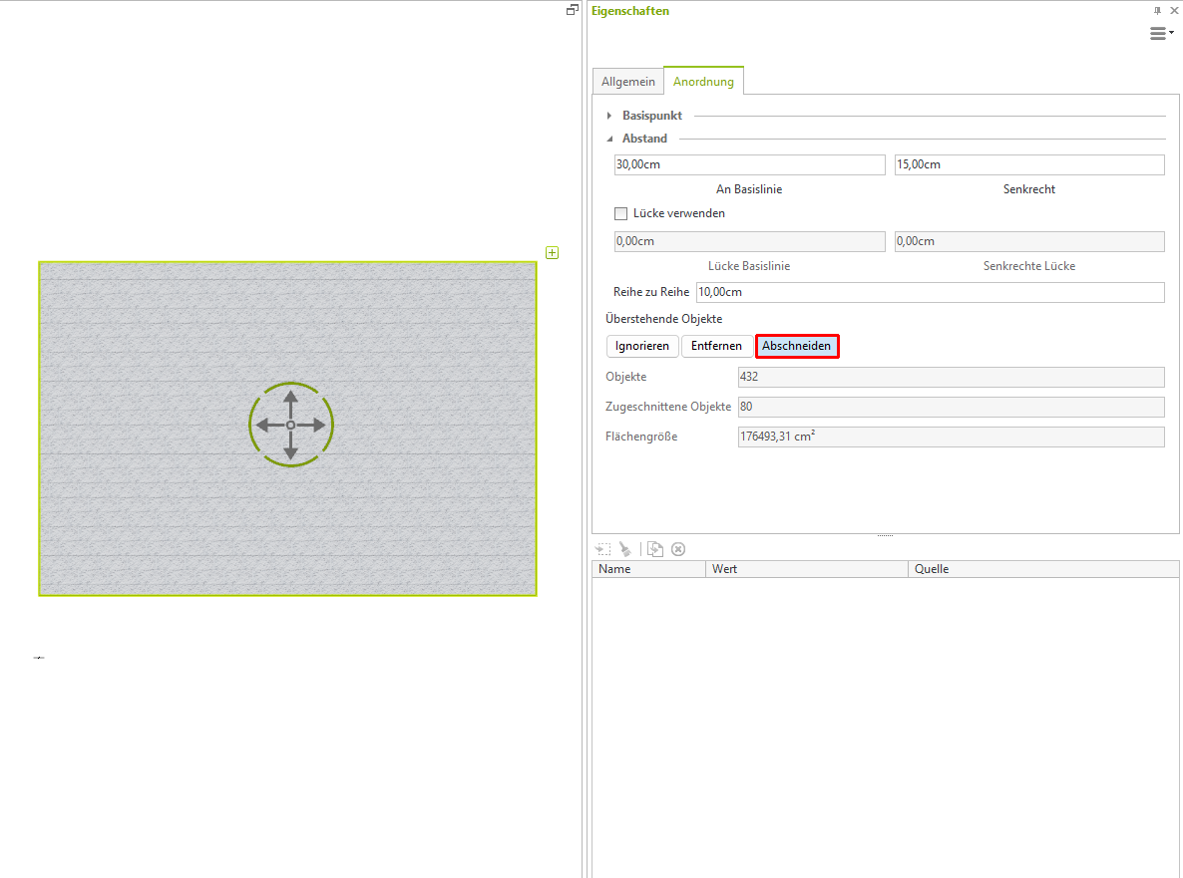Viewport: 1183px width, 878px height.
Task: Click the restore window icon above the viewport
Action: [x=573, y=10]
